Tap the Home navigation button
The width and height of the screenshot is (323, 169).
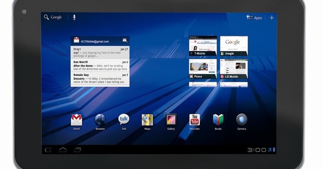[x=63, y=150]
